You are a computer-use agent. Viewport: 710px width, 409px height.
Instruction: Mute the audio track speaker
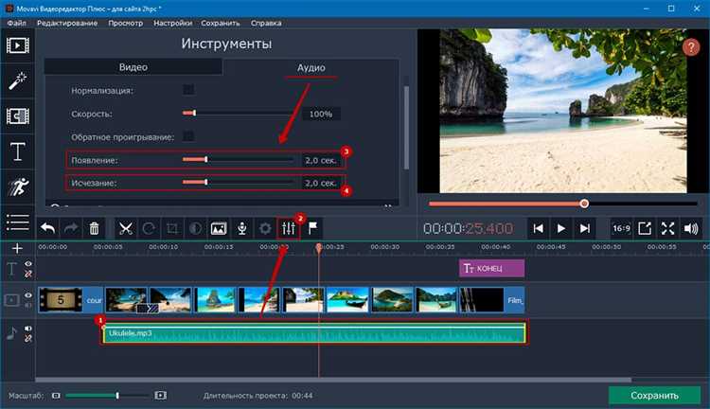click(28, 329)
